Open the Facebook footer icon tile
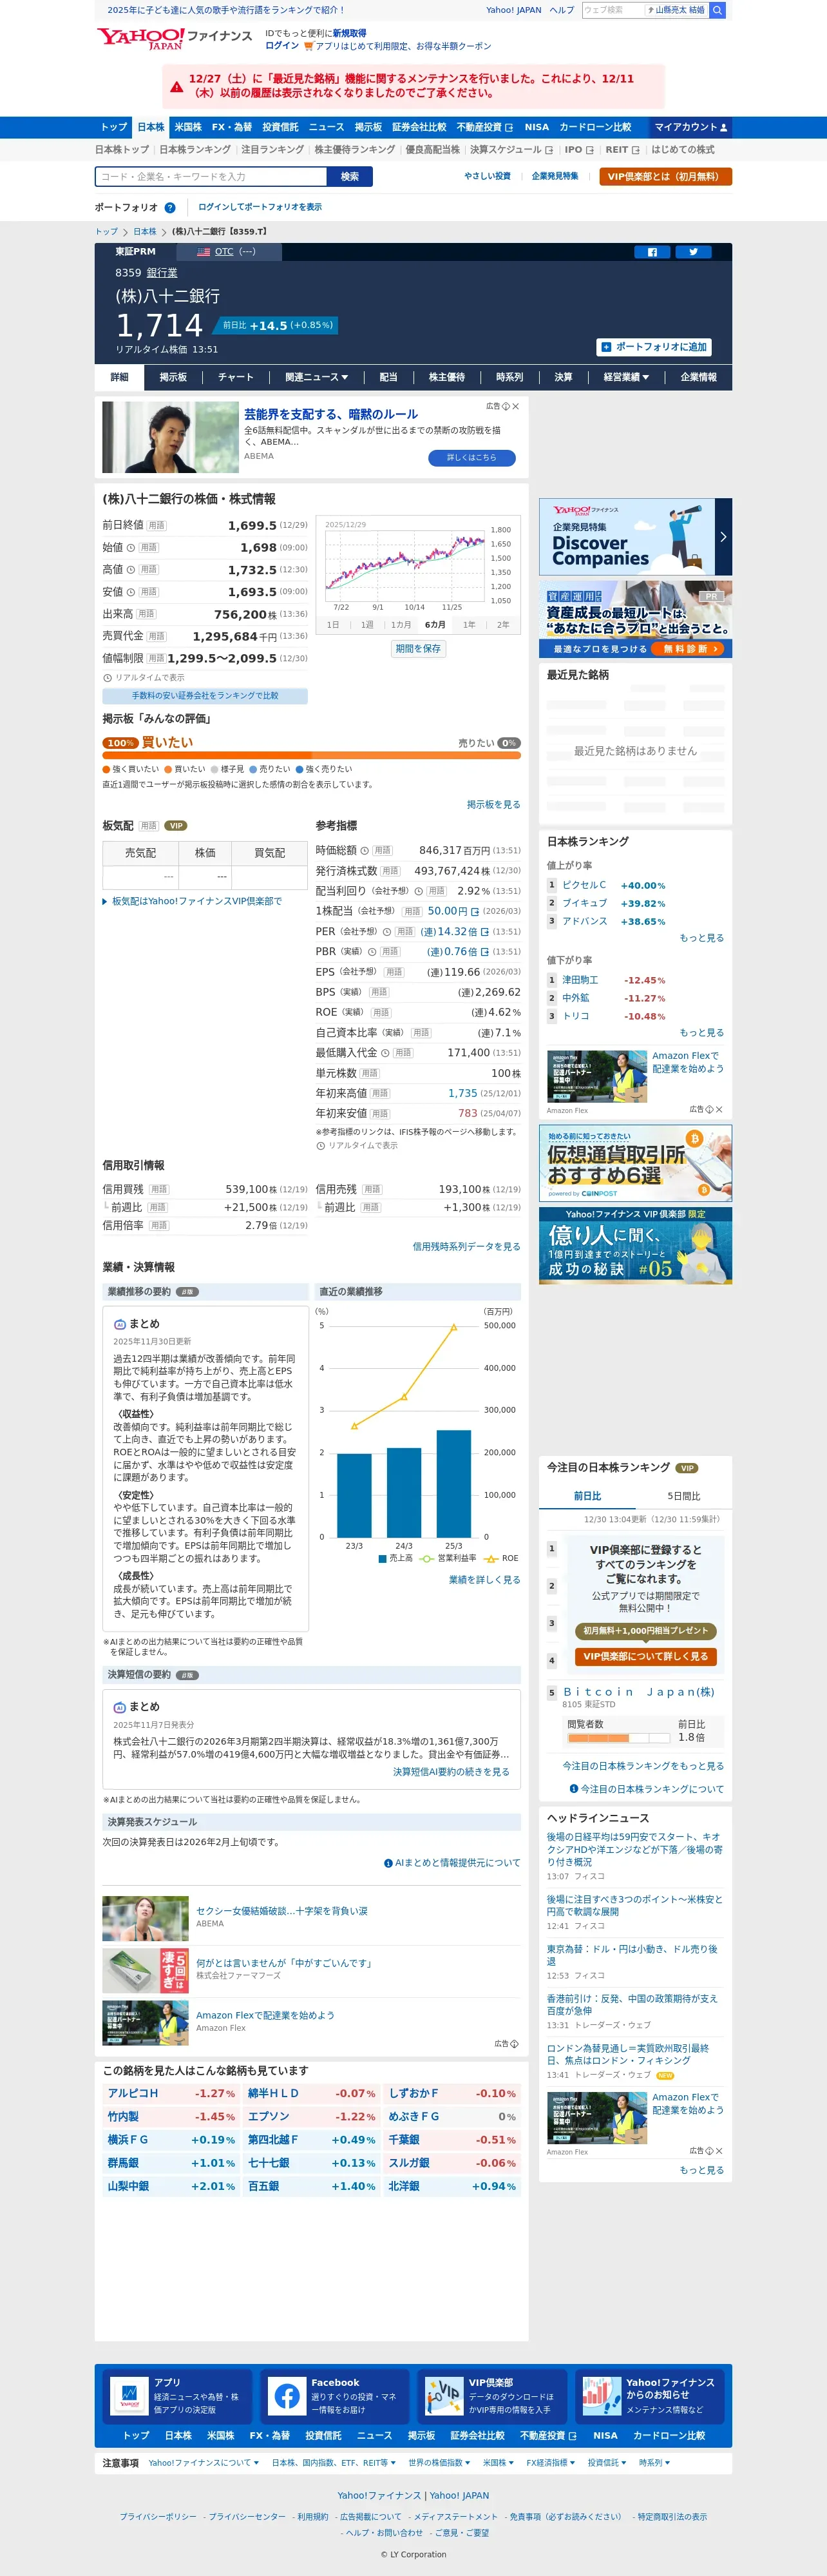Screen dimensions: 827x2576 point(287,2396)
